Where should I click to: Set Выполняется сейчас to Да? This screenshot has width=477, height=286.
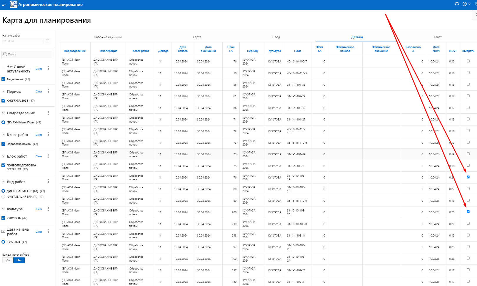(x=8, y=260)
